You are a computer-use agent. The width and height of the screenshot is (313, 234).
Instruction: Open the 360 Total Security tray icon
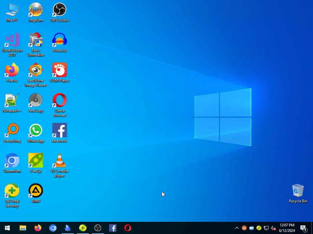coord(259,228)
